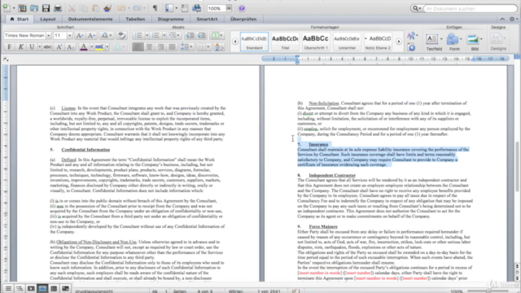Show nonprinting paragraph marks

[x=155, y=8]
